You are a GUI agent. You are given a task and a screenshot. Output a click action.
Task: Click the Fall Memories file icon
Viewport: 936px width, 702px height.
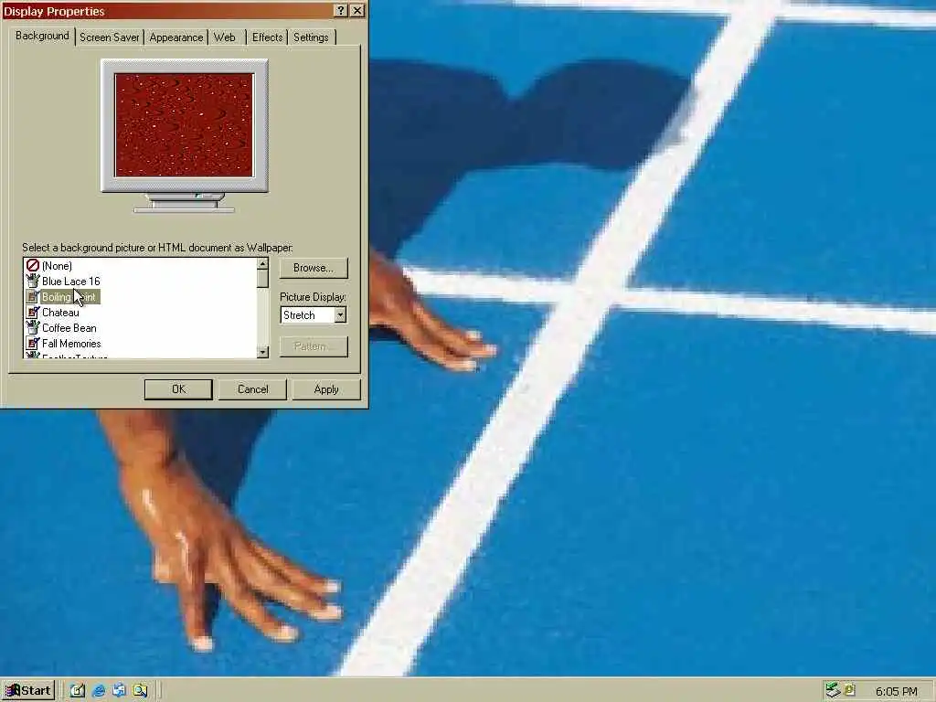coord(33,344)
